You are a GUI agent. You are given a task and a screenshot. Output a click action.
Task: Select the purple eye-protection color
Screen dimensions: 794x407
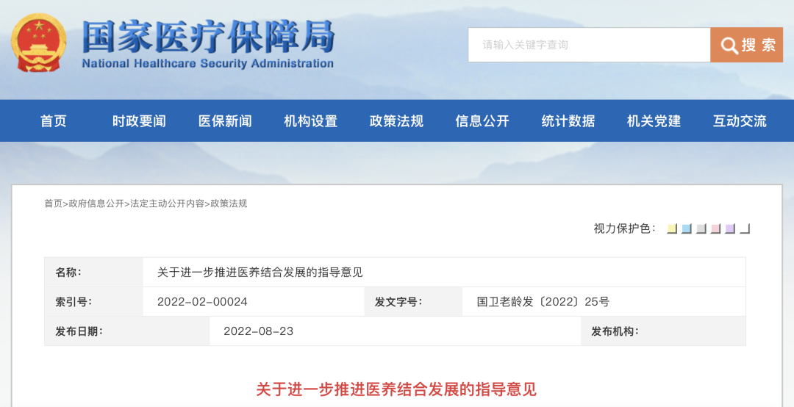pyautogui.click(x=730, y=229)
